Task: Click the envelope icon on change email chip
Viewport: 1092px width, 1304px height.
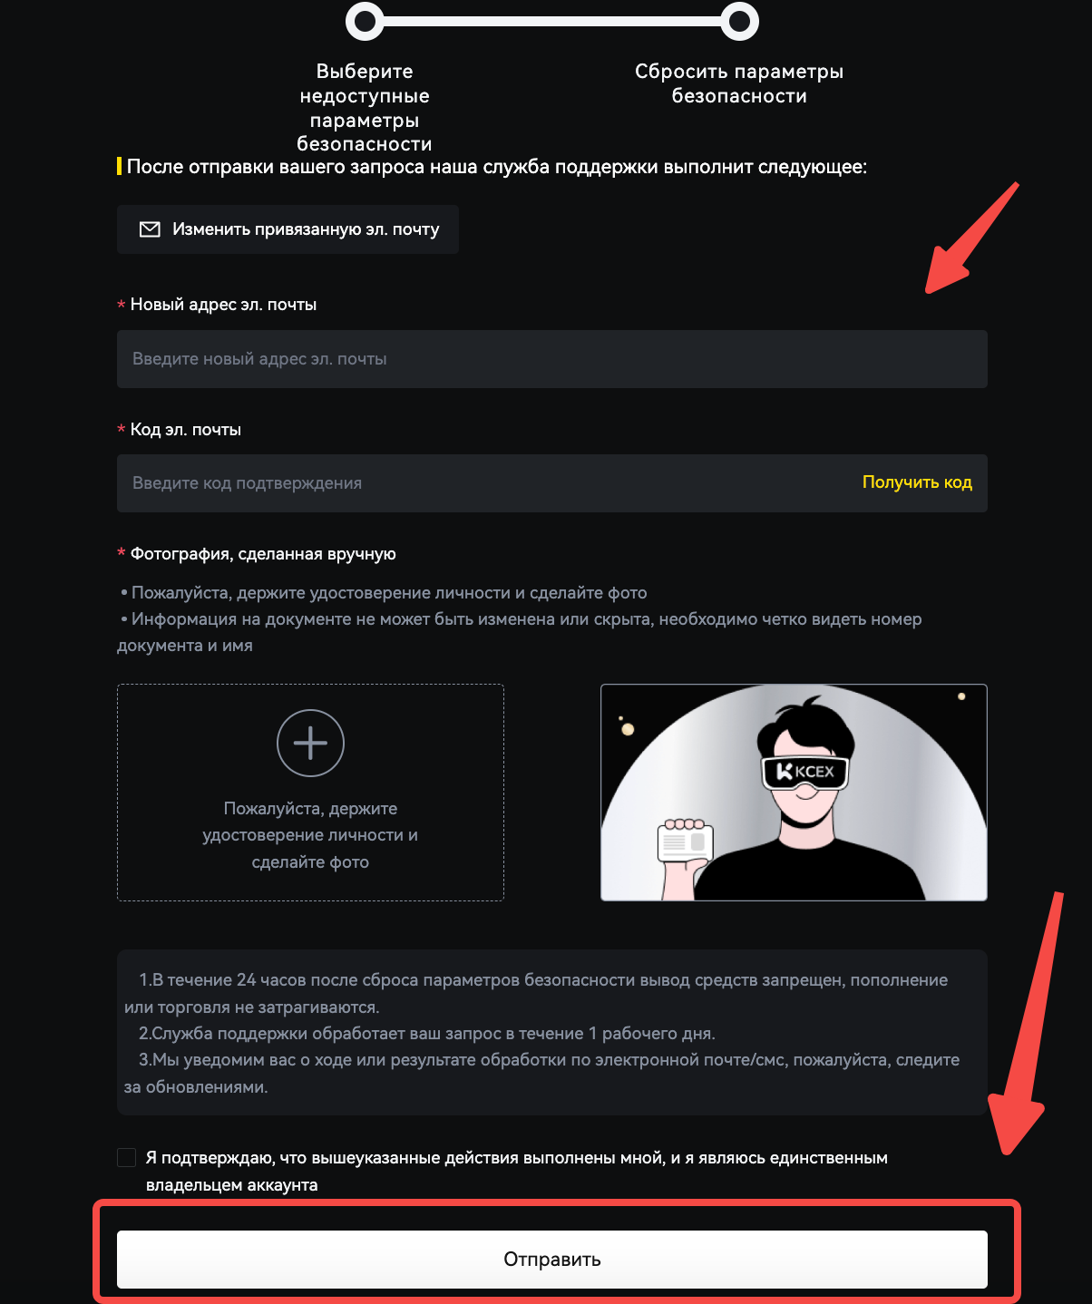Action: pos(150,229)
